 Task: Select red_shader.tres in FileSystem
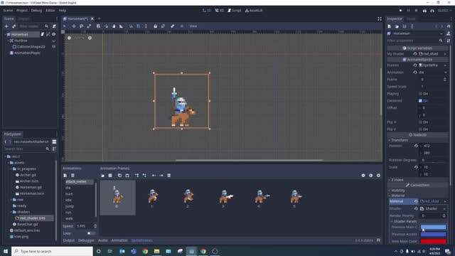pos(32,218)
